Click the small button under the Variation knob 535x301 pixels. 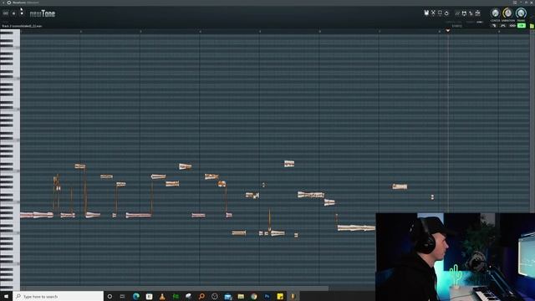503,26
